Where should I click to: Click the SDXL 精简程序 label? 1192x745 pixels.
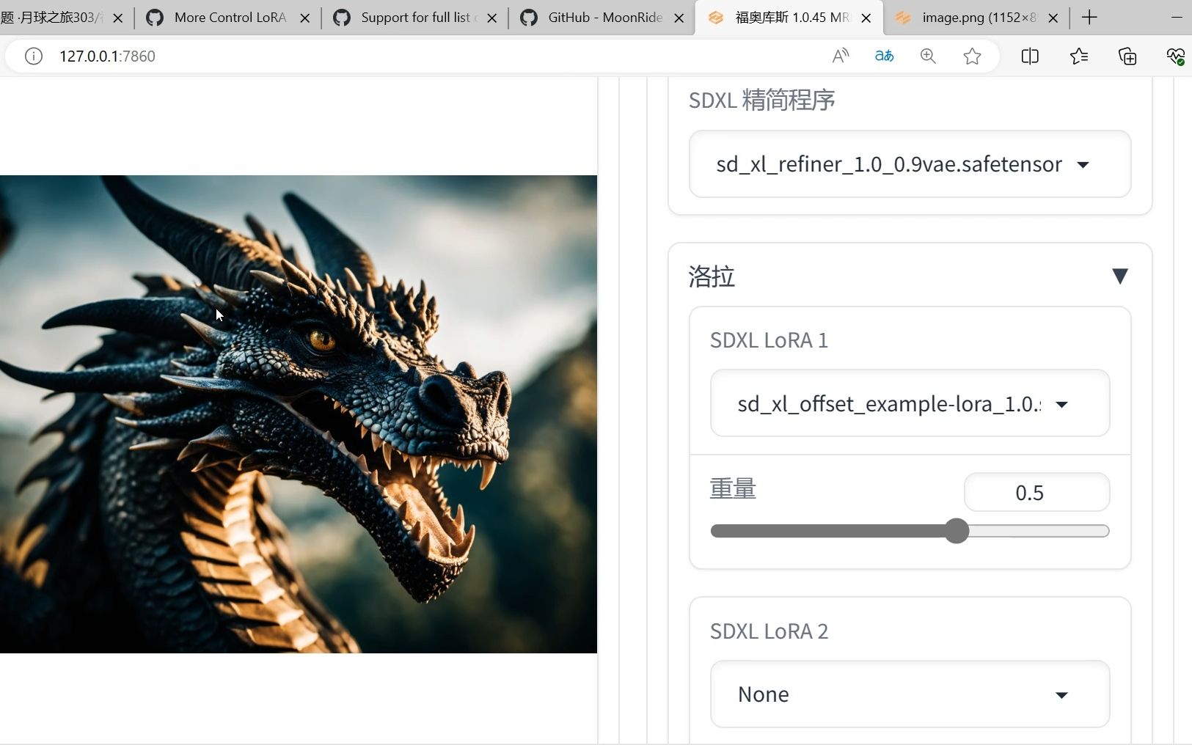761,100
